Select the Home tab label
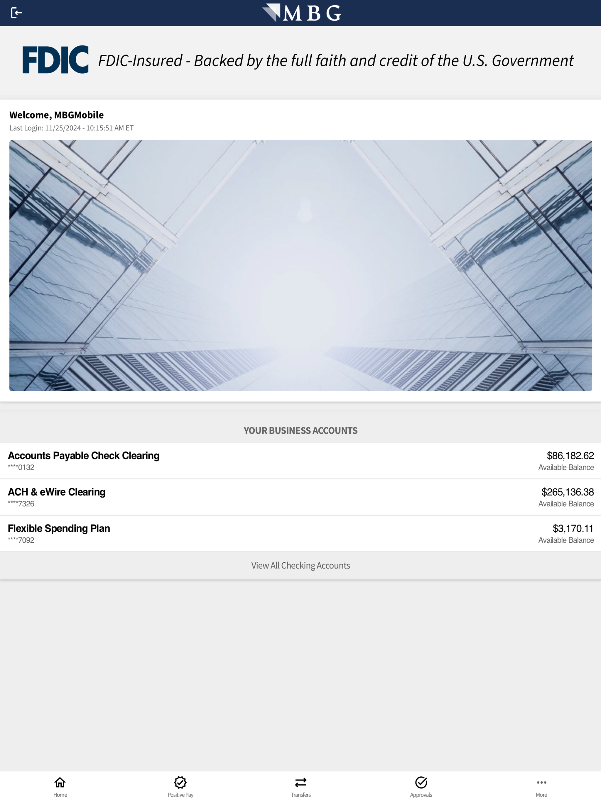601x801 pixels. (x=60, y=795)
